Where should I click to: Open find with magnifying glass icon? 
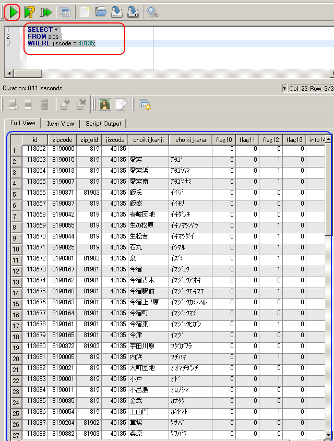(x=152, y=12)
